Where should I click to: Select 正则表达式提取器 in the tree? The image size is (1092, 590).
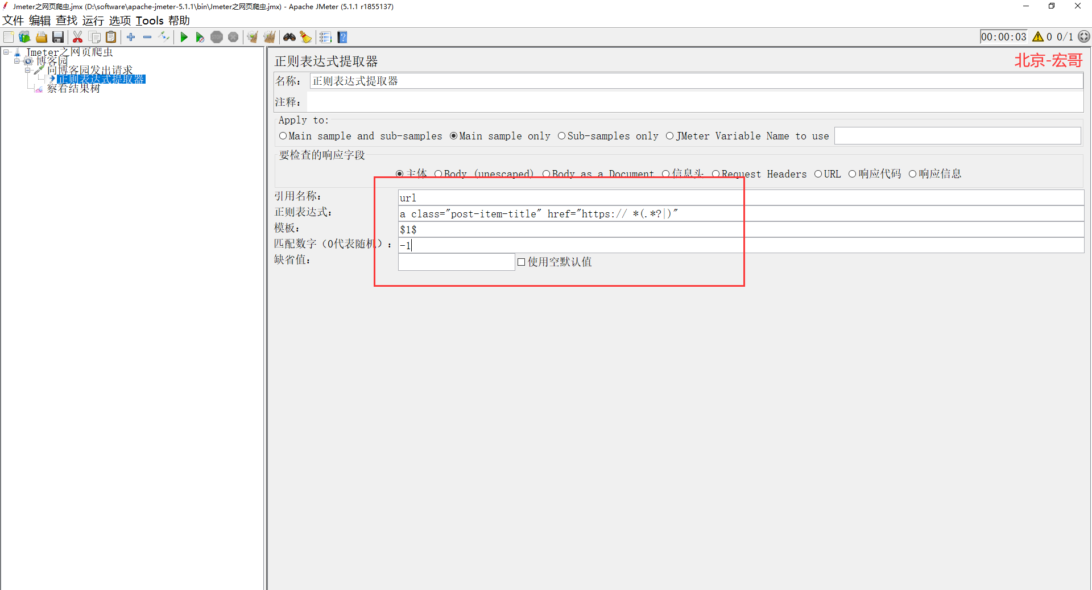click(x=101, y=79)
